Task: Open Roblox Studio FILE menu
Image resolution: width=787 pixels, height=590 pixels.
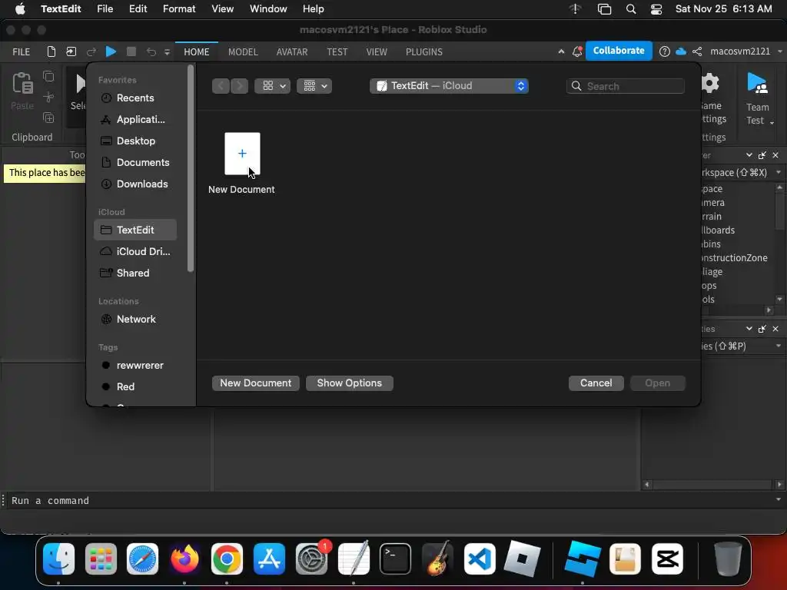Action: click(21, 51)
